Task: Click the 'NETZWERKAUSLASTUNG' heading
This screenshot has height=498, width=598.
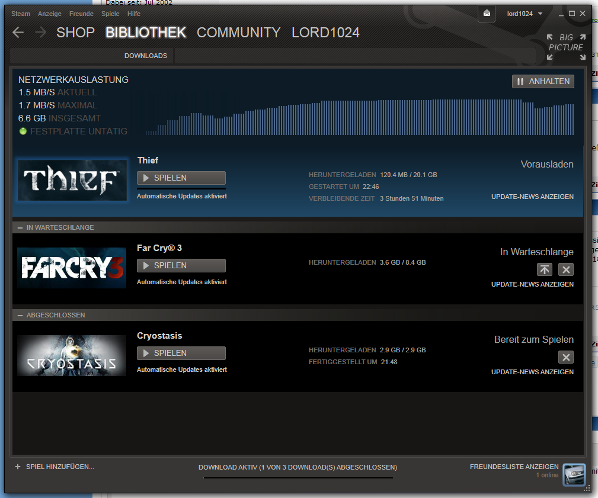Action: click(73, 79)
